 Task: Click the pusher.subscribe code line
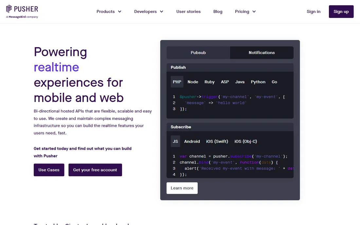pyautogui.click(x=233, y=156)
